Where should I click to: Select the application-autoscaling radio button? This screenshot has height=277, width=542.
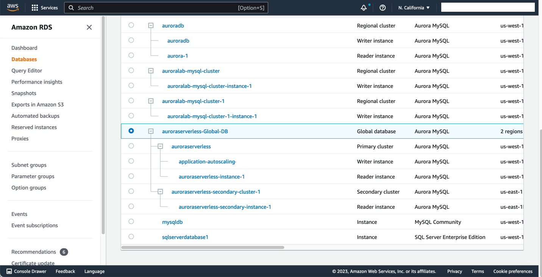click(131, 161)
